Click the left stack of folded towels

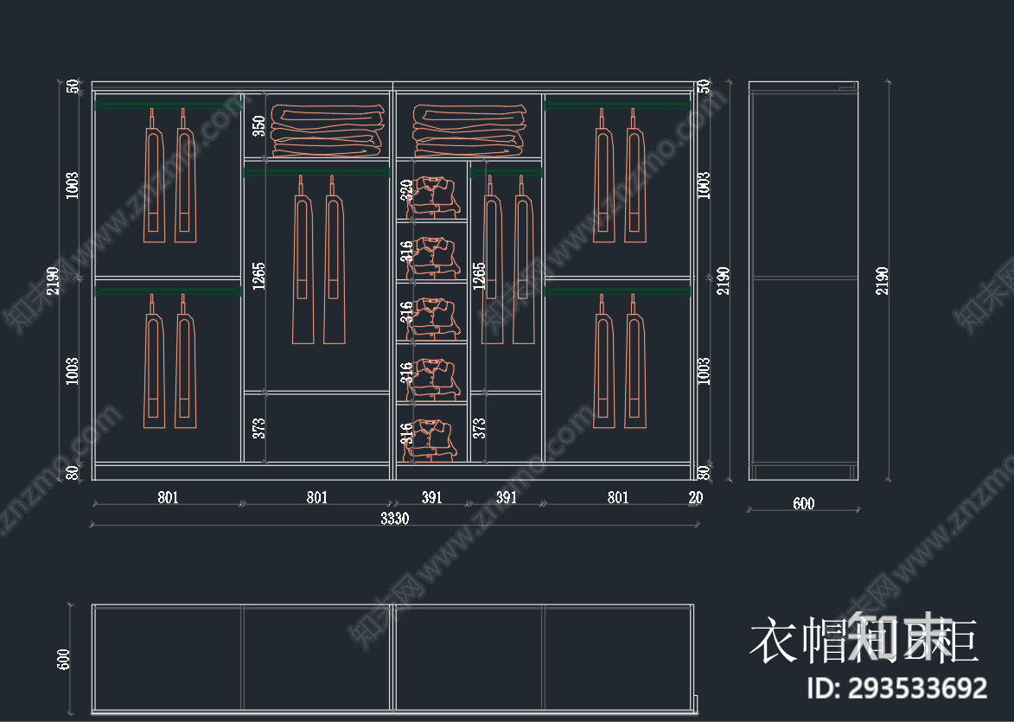328,131
